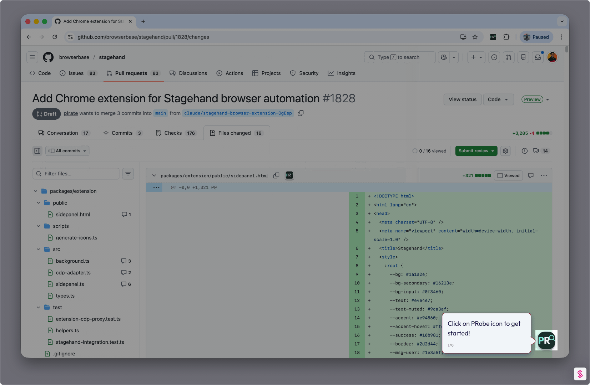
Task: Click the View status button
Action: pyautogui.click(x=463, y=99)
